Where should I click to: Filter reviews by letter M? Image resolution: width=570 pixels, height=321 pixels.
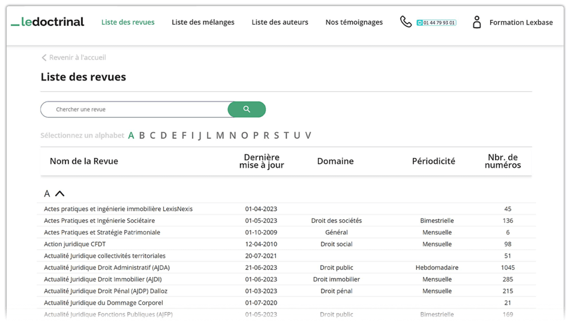(x=220, y=136)
